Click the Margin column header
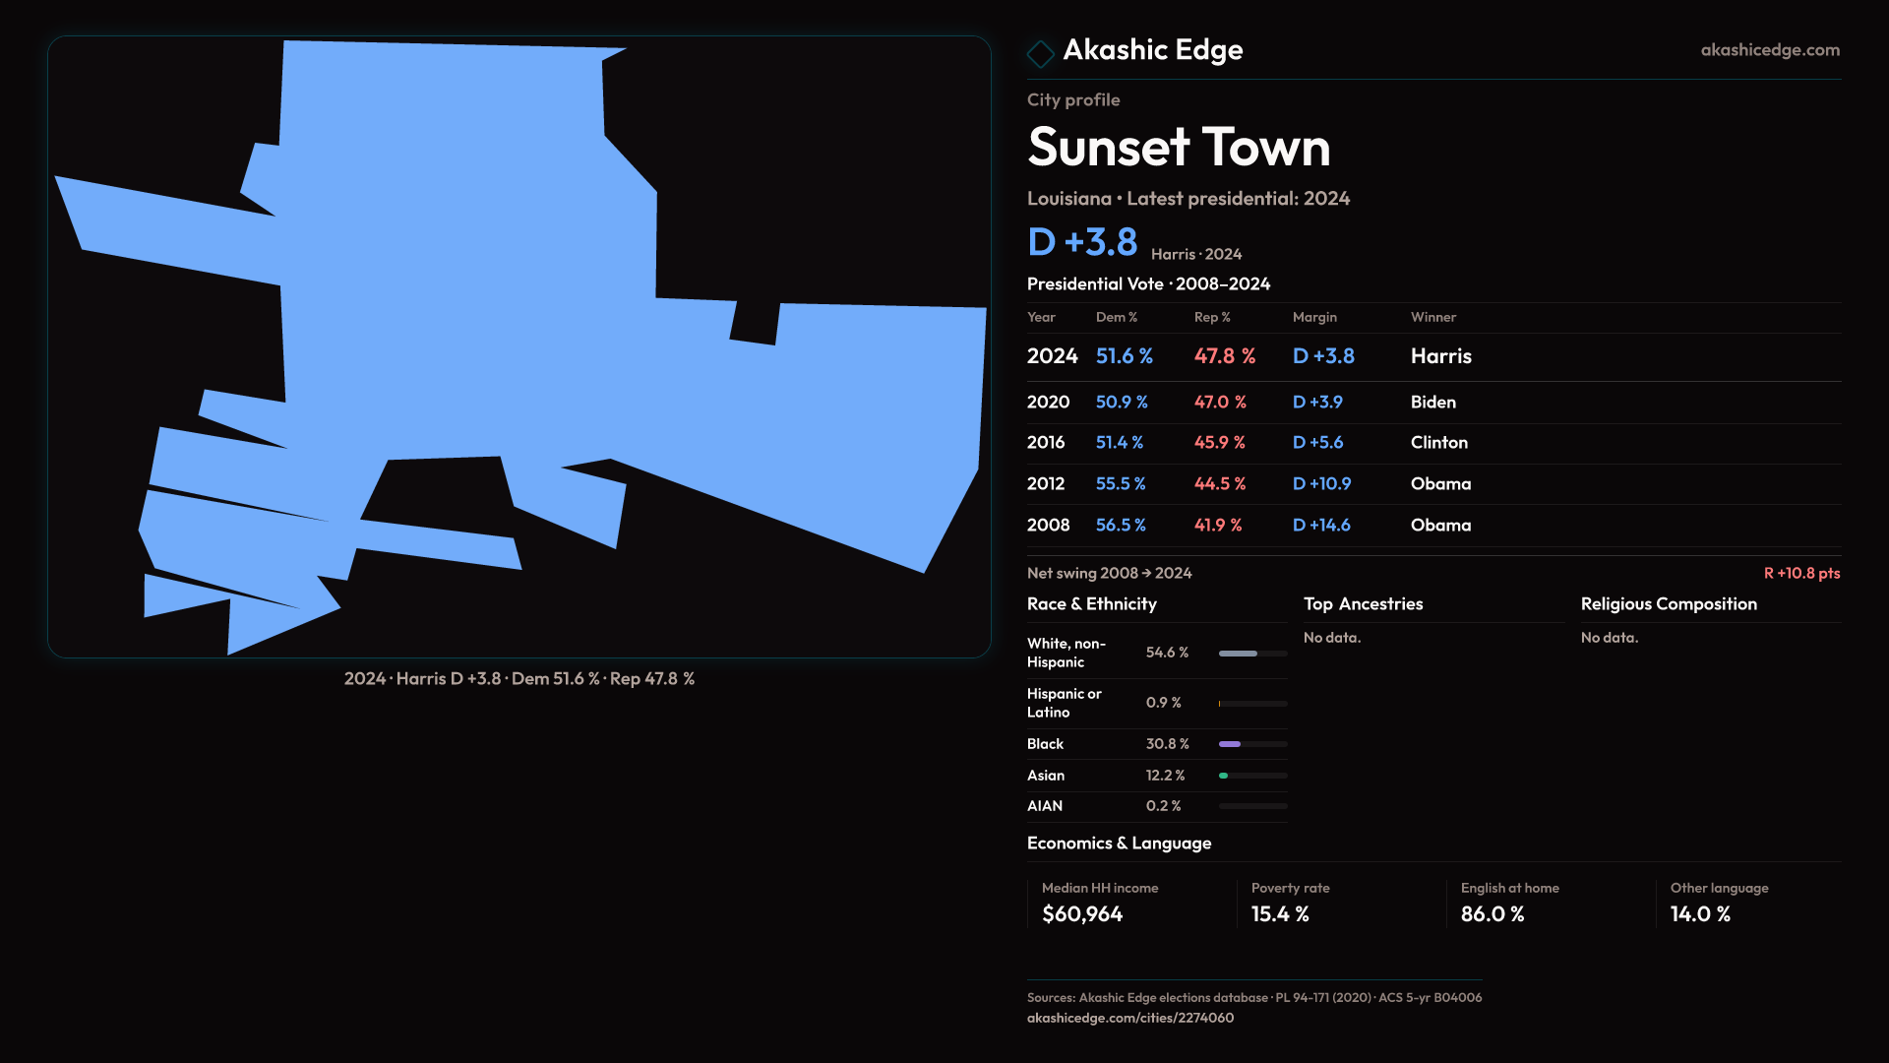The image size is (1889, 1063). pyautogui.click(x=1314, y=317)
